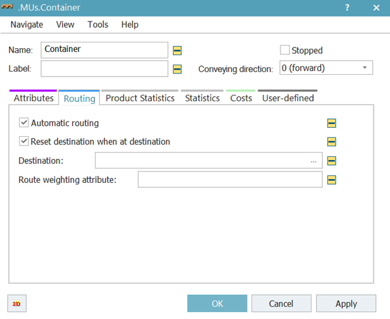Toggle inheritance icon for Destination field
Image resolution: width=390 pixels, height=319 pixels.
pyautogui.click(x=331, y=161)
